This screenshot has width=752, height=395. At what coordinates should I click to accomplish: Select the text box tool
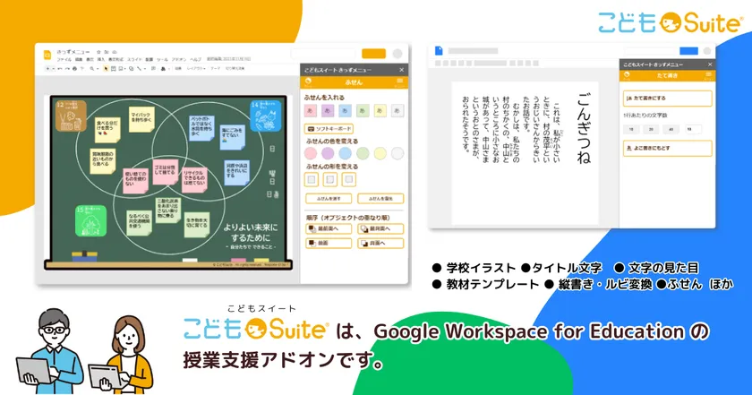[113, 69]
